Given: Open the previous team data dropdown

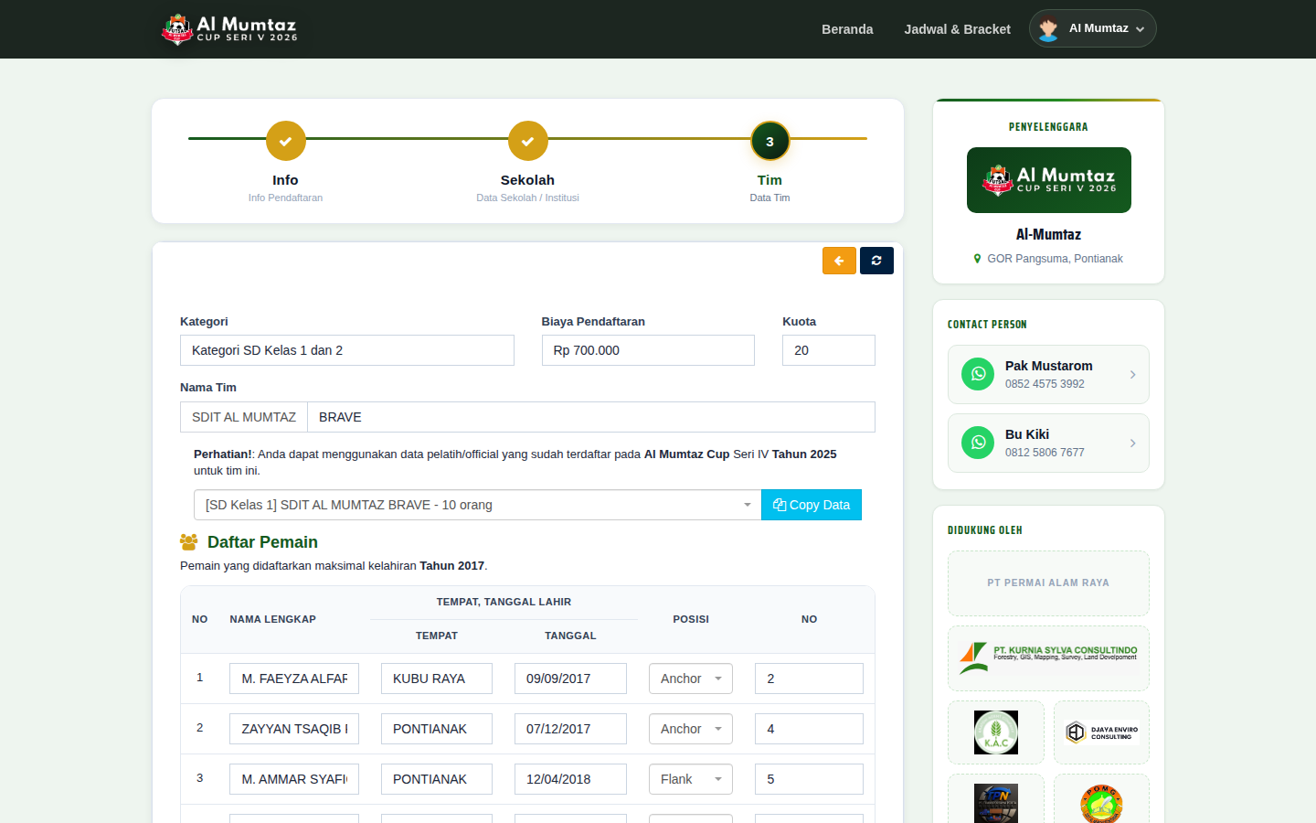Looking at the screenshot, I should point(477,505).
